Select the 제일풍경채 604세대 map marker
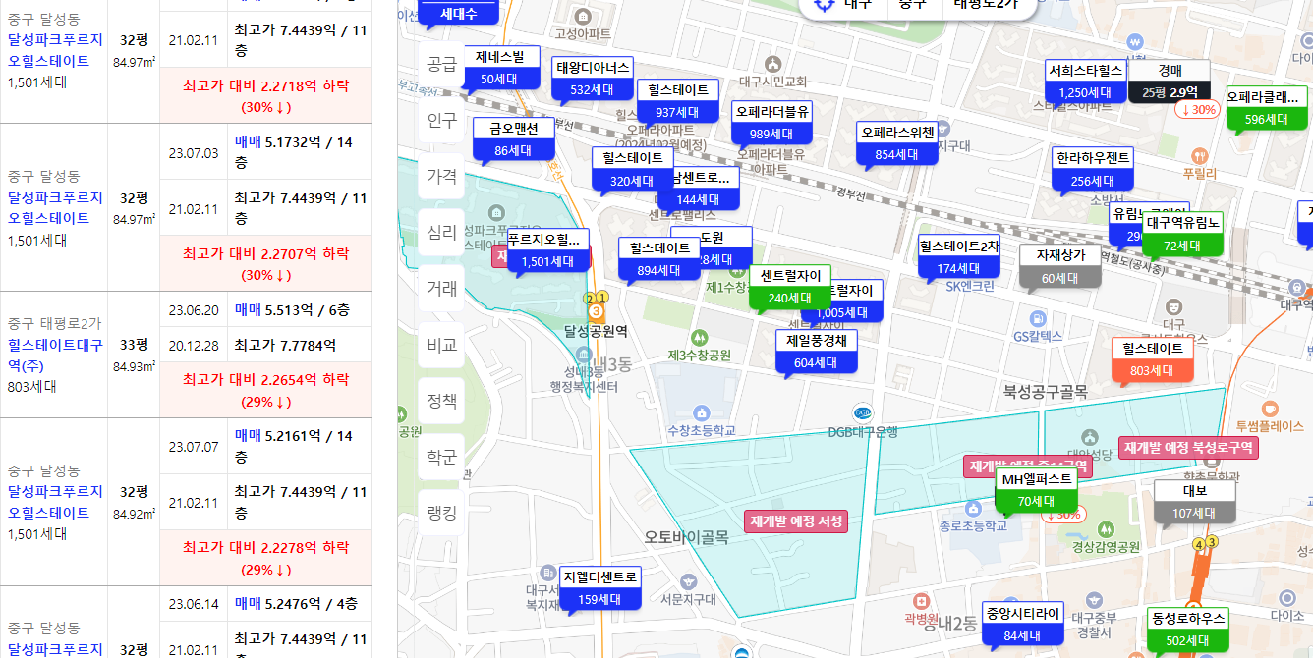Image resolution: width=1313 pixels, height=658 pixels. click(x=816, y=352)
